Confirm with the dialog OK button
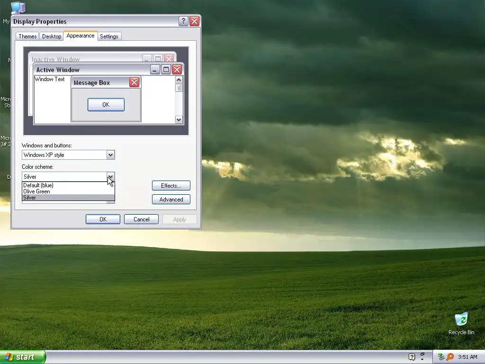 tap(103, 219)
